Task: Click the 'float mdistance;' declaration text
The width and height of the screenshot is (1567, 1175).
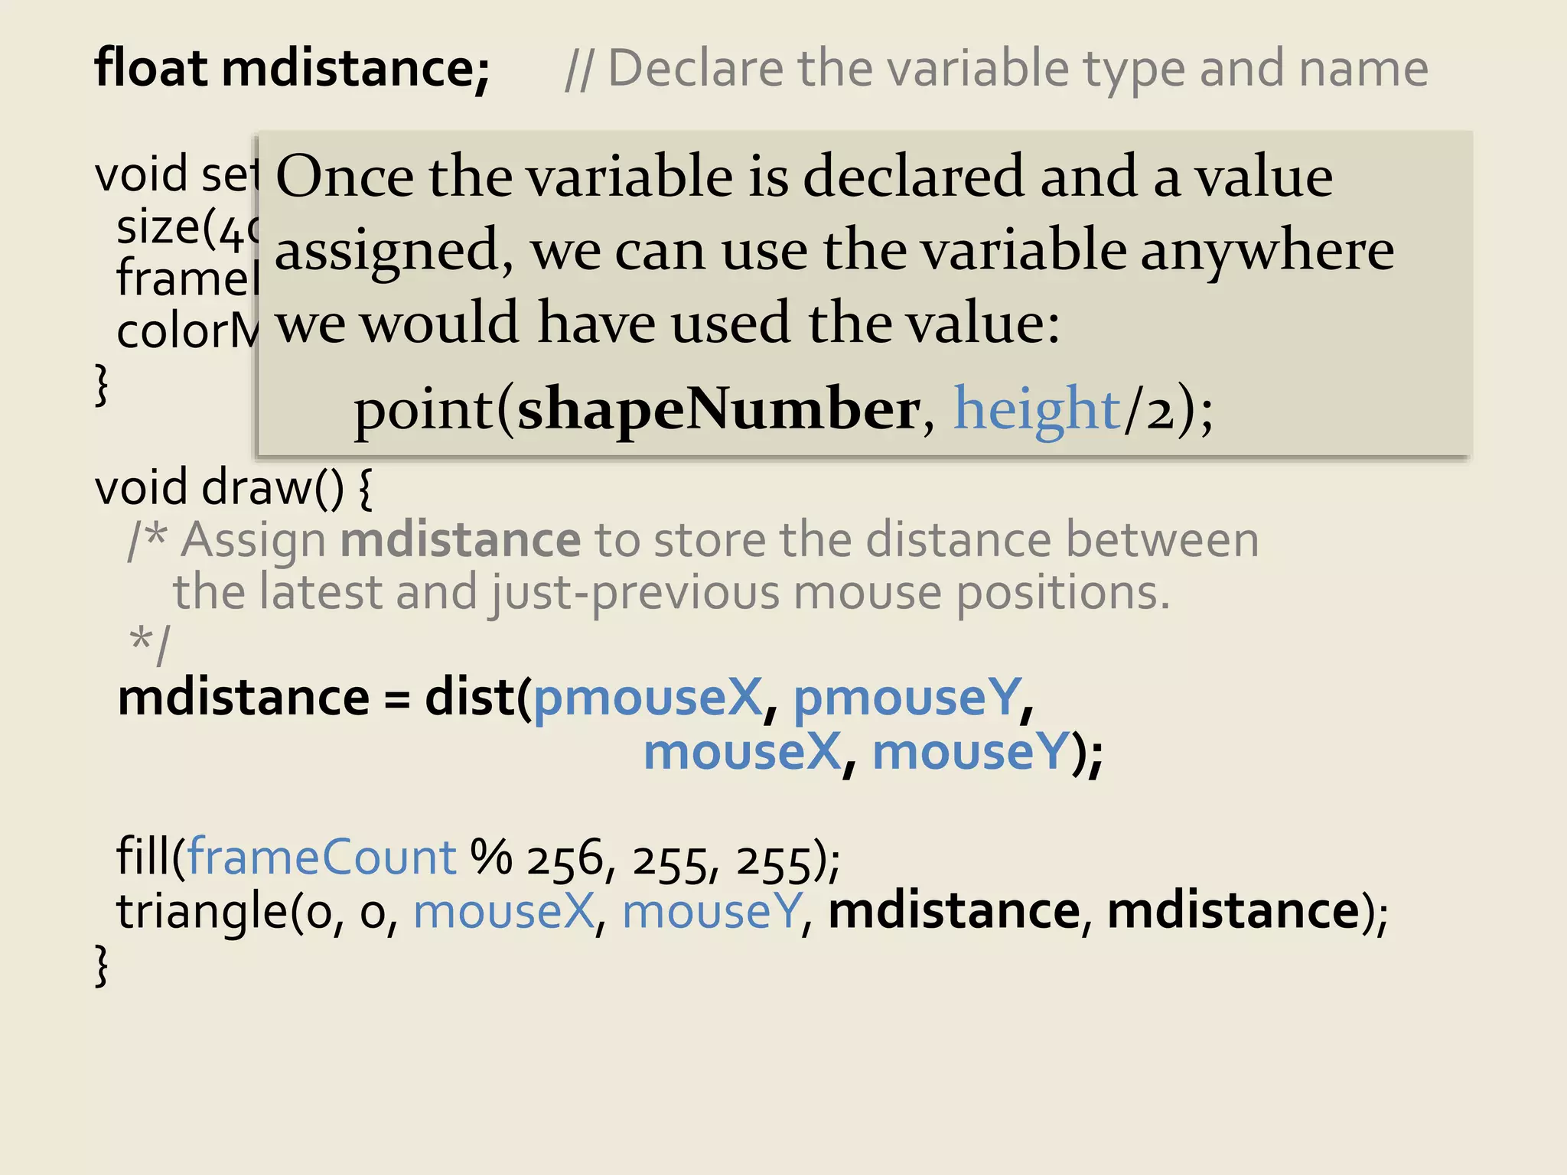Action: (292, 69)
